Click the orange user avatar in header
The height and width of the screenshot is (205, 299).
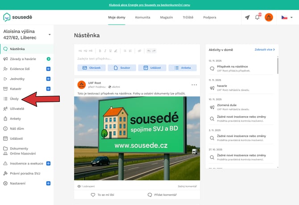coord(269,17)
